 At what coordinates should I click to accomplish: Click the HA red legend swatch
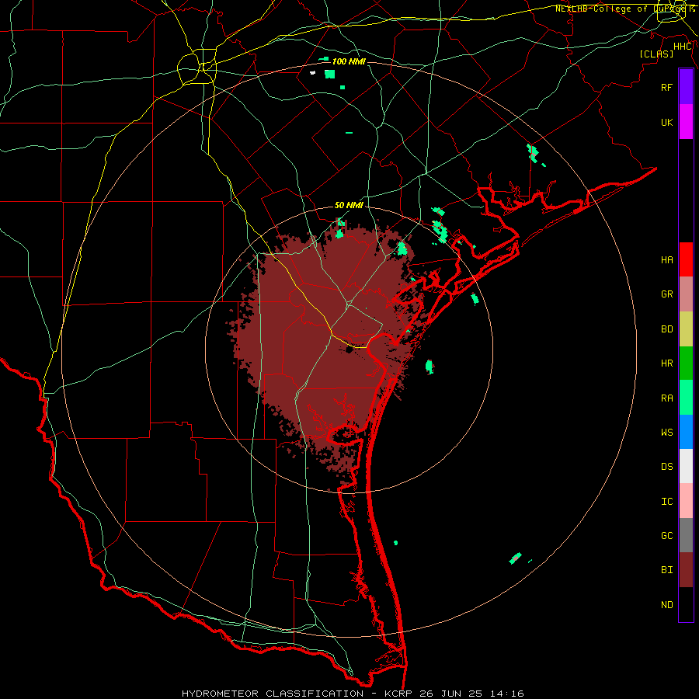[686, 259]
